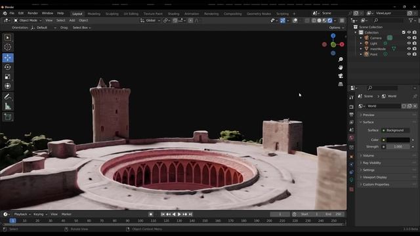Screen dimensions: 420x236
Task: Expand the Ray Visibility panel
Action: click(387, 163)
